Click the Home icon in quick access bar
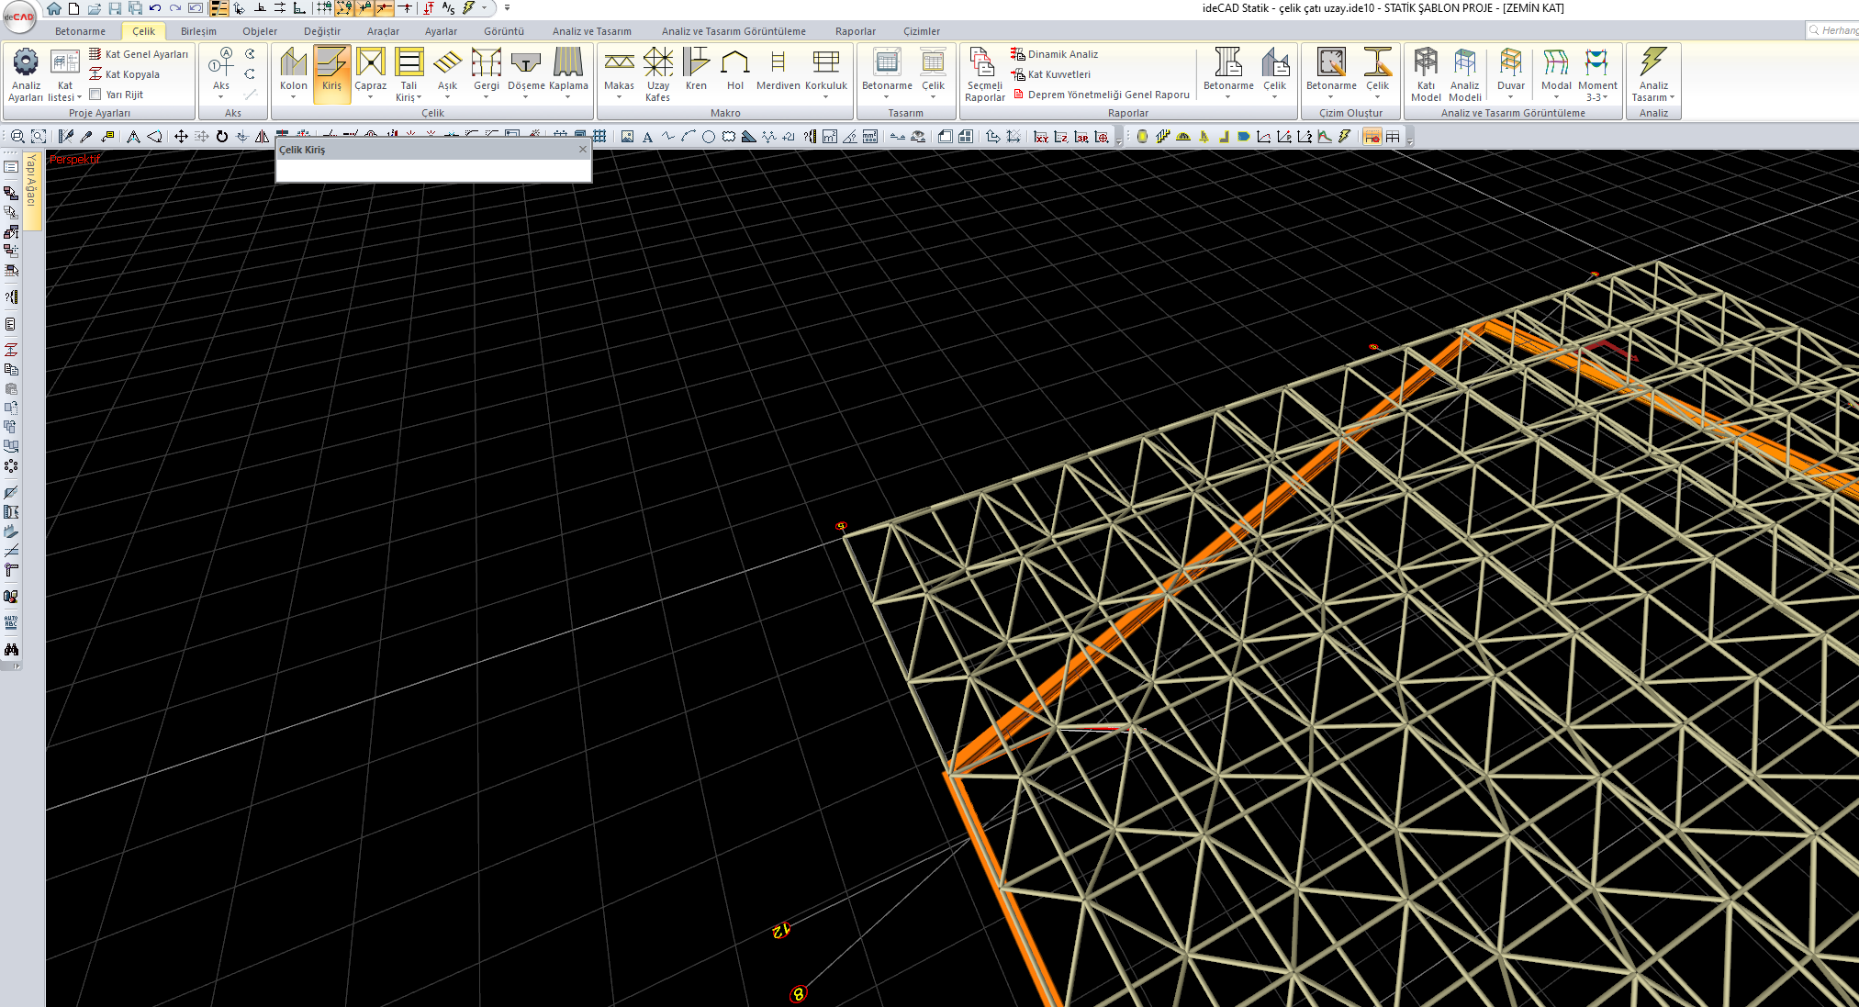1859x1007 pixels. pyautogui.click(x=54, y=8)
